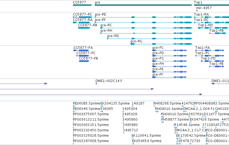Select the CG5877-RA transcript

click(x=82, y=23)
